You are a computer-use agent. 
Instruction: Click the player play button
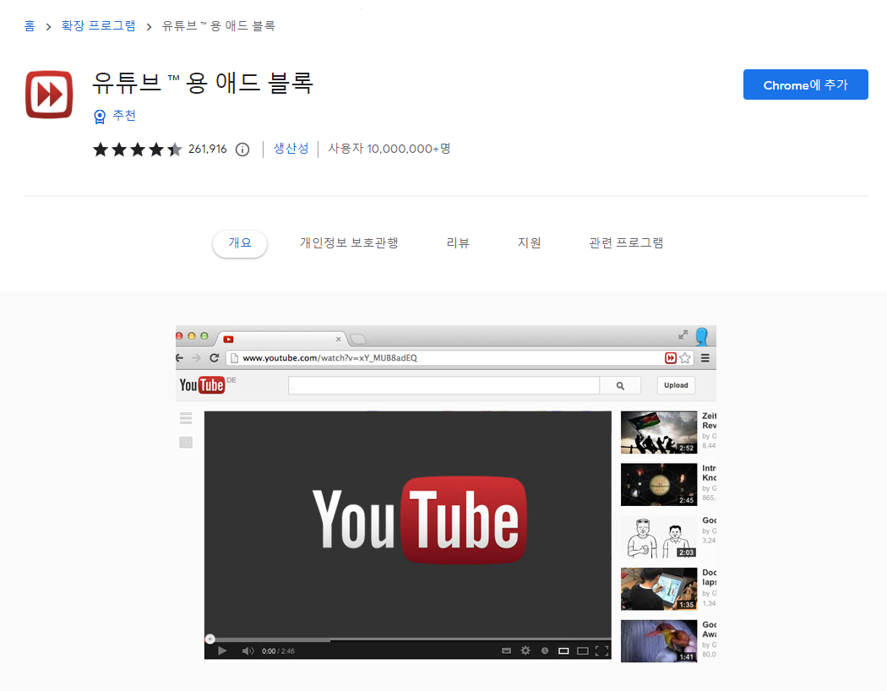222,650
